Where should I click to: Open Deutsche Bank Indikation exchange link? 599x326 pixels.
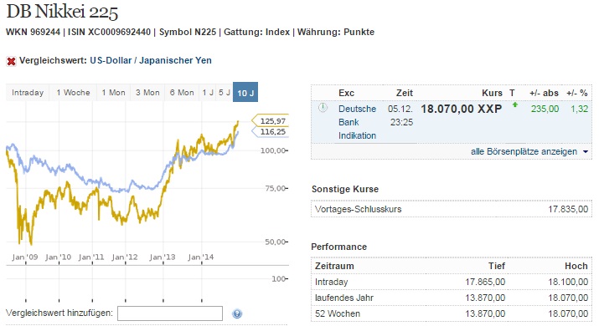(x=357, y=122)
